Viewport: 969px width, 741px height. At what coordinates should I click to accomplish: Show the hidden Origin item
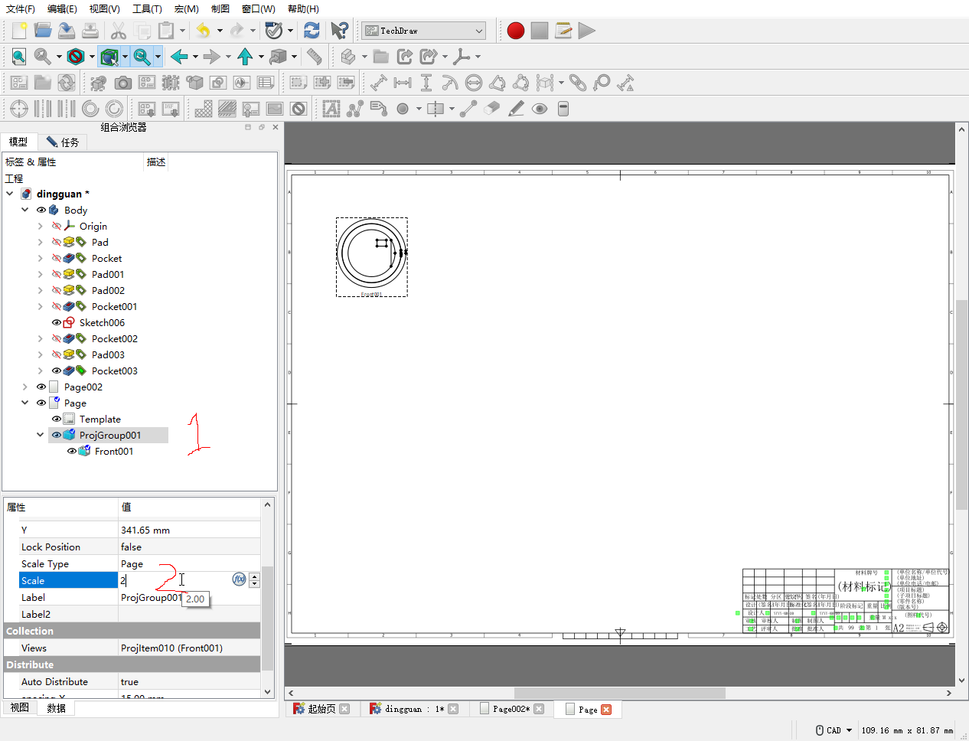pos(56,226)
